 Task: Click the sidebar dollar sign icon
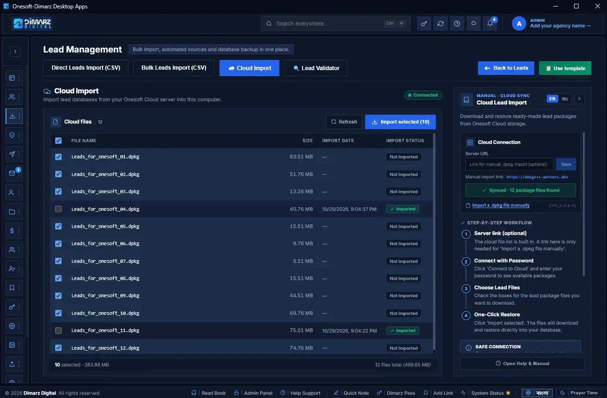coord(12,230)
